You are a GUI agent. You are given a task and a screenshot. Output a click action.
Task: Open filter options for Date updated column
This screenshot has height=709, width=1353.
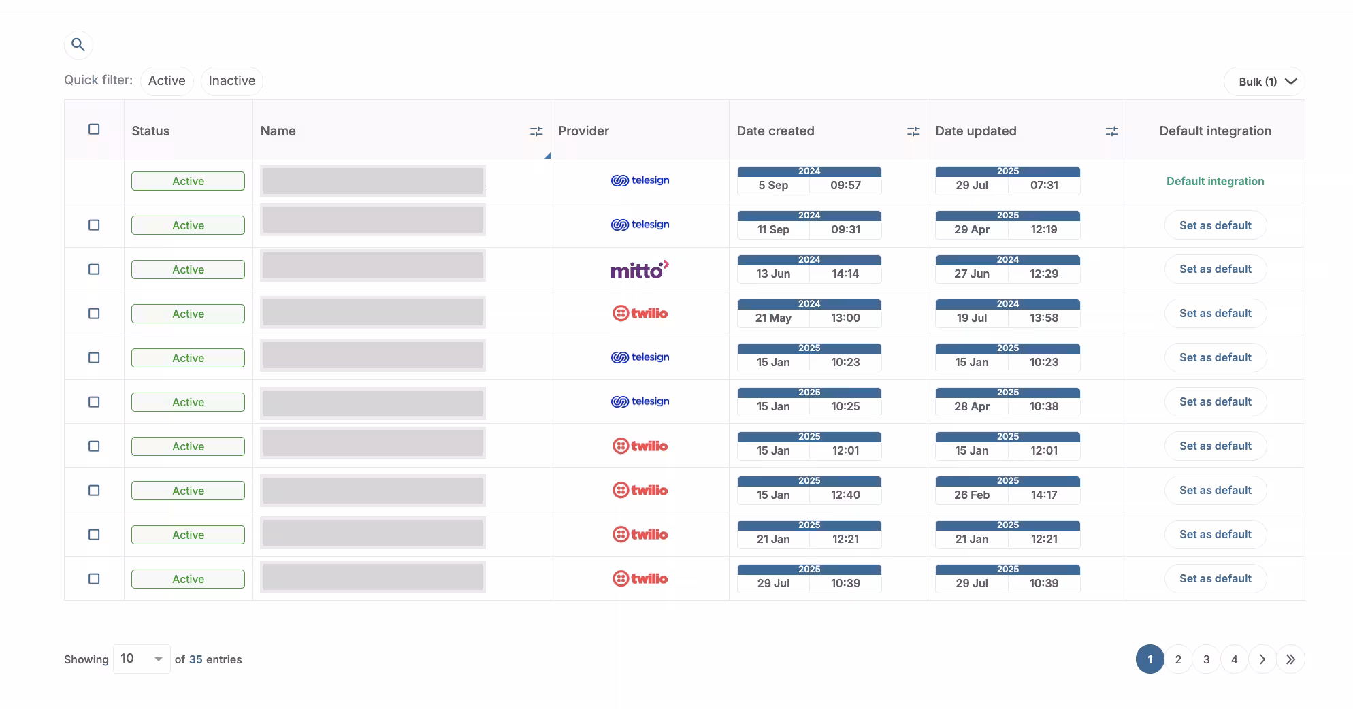[1111, 131]
